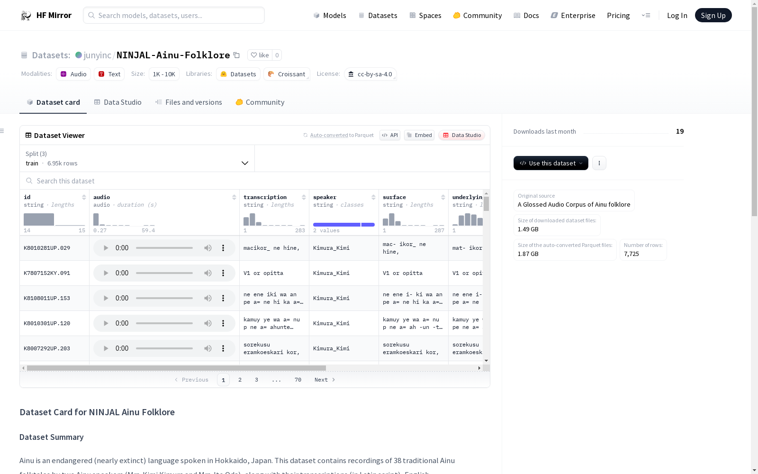This screenshot has width=758, height=474.
Task: Open the collapsed sidebar menu icon at left edge
Action: (x=2, y=131)
